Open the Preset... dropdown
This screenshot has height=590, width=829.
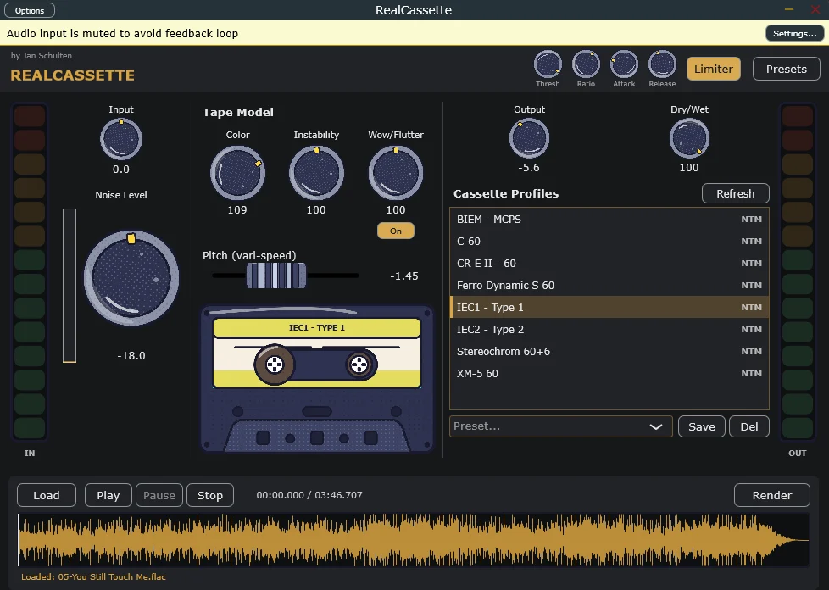(x=561, y=426)
